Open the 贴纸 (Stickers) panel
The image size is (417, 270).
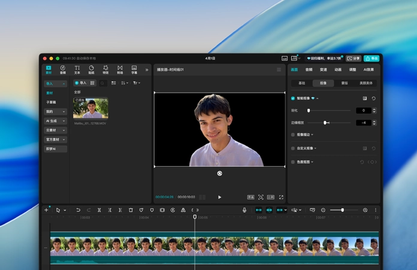91,70
